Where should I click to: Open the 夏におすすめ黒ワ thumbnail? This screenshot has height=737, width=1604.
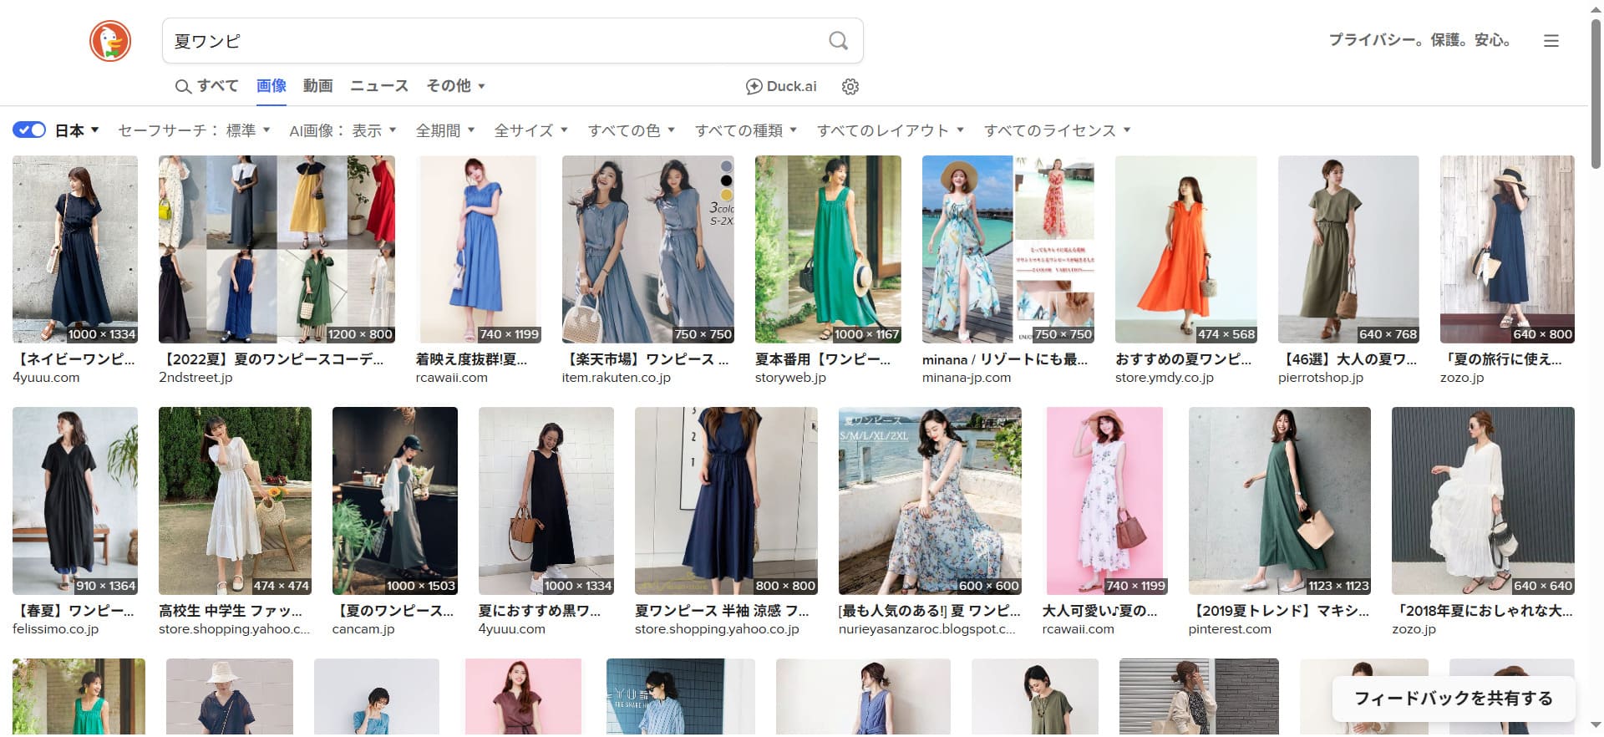[x=546, y=501]
